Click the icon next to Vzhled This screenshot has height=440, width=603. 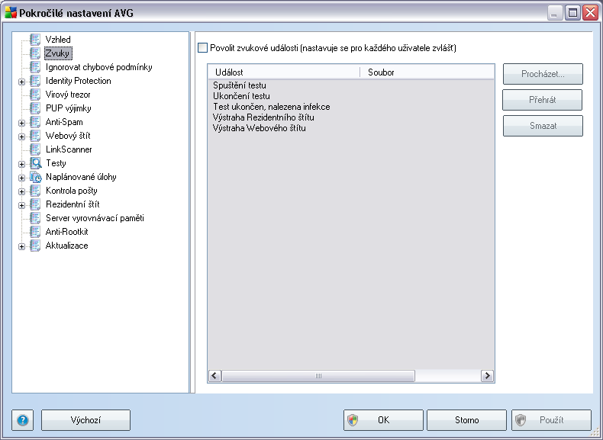click(x=35, y=39)
